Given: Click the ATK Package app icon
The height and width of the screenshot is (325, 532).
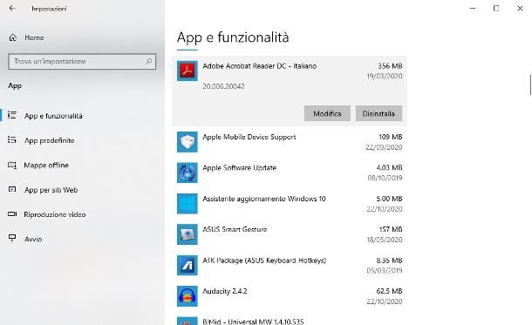Looking at the screenshot, I should point(188,266).
